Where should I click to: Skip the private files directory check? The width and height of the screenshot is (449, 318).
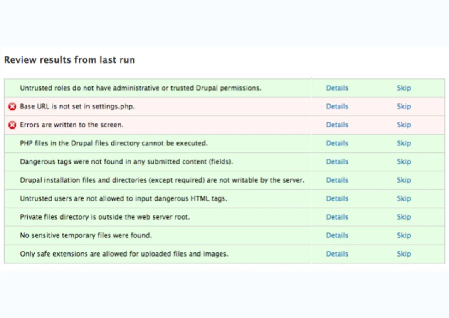[x=403, y=217]
